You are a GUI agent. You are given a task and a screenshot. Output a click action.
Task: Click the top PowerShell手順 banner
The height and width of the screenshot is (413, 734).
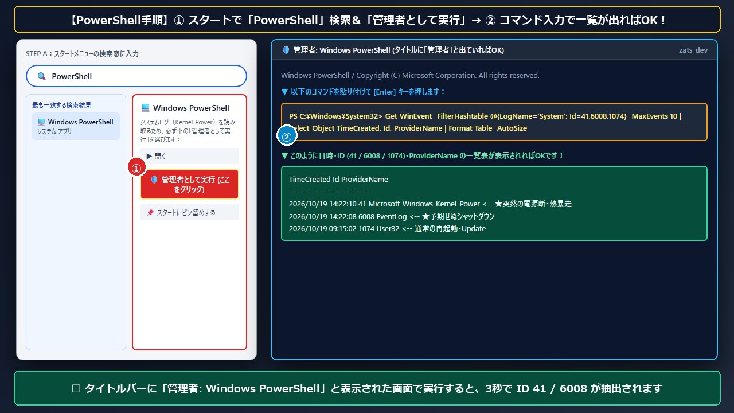pyautogui.click(x=367, y=20)
